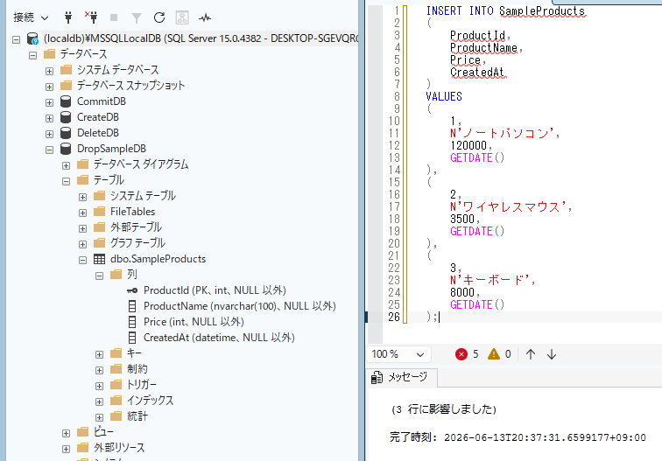Click the refresh icon in Object Explorer

(159, 17)
